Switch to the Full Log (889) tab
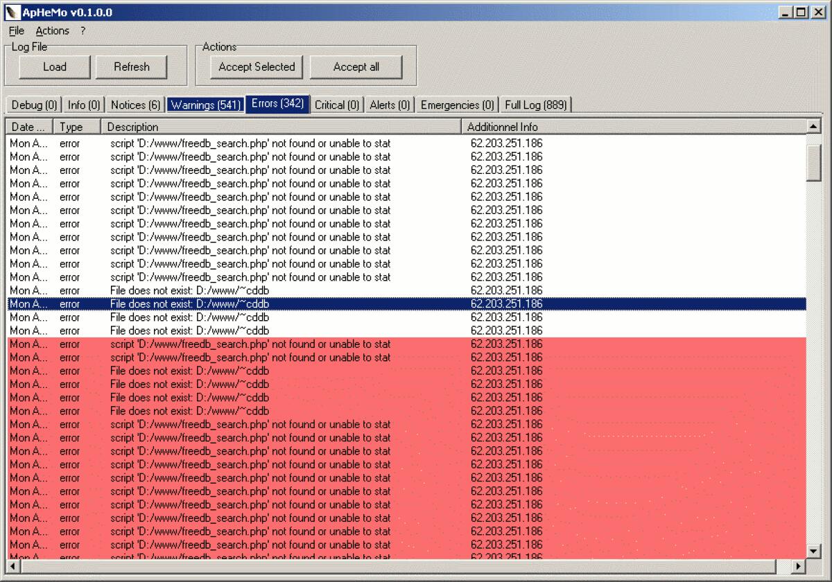832x582 pixels. pos(535,104)
